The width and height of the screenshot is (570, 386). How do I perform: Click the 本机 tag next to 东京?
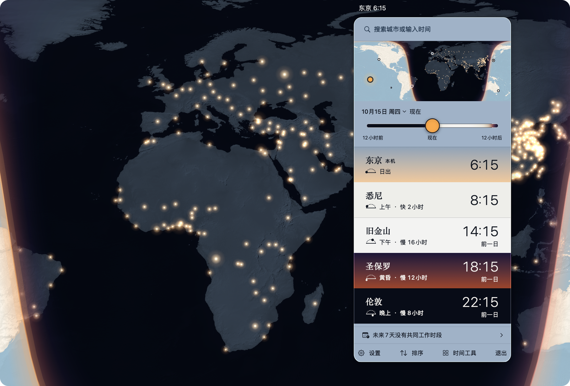390,161
